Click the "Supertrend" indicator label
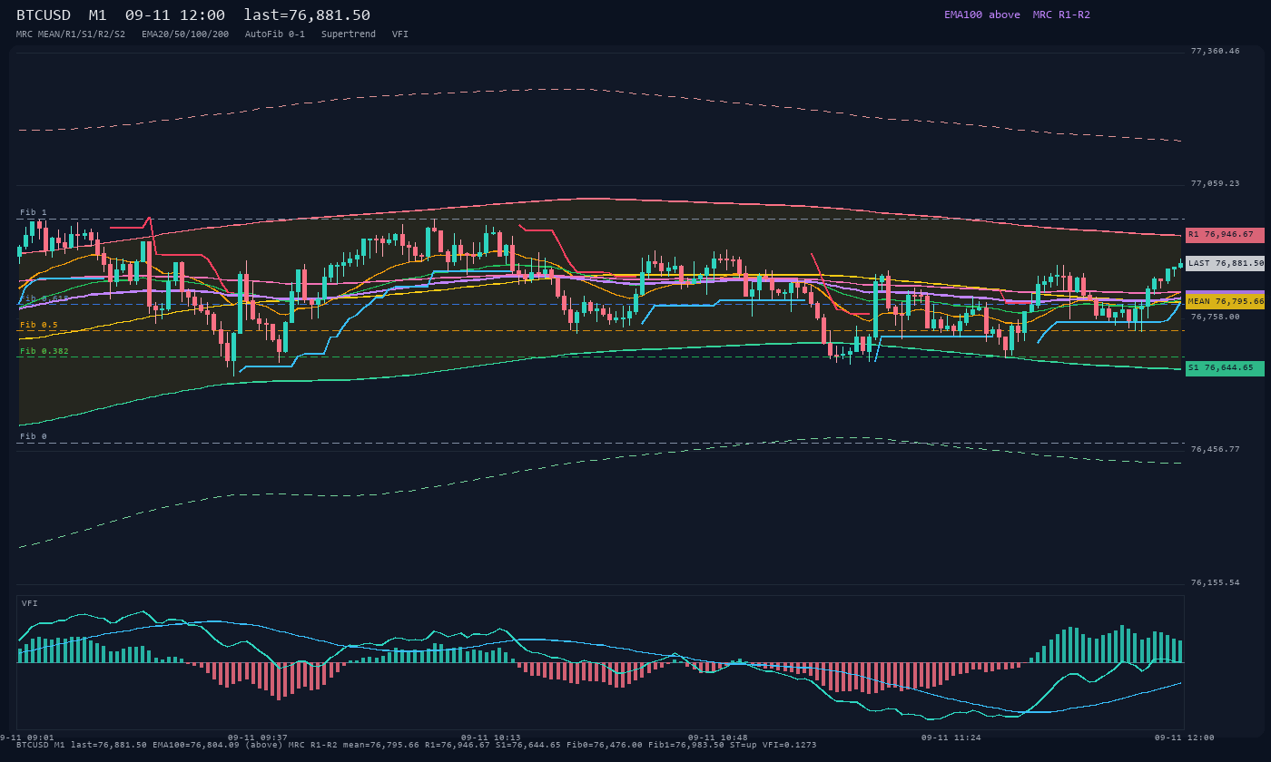The width and height of the screenshot is (1271, 762). [x=349, y=34]
